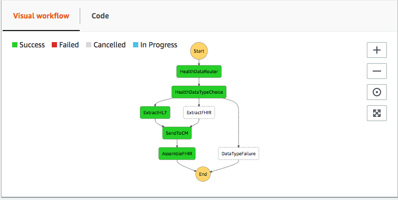Select the DataTypeFailure dashed node
Screen dimensions: 398x200
pos(239,154)
